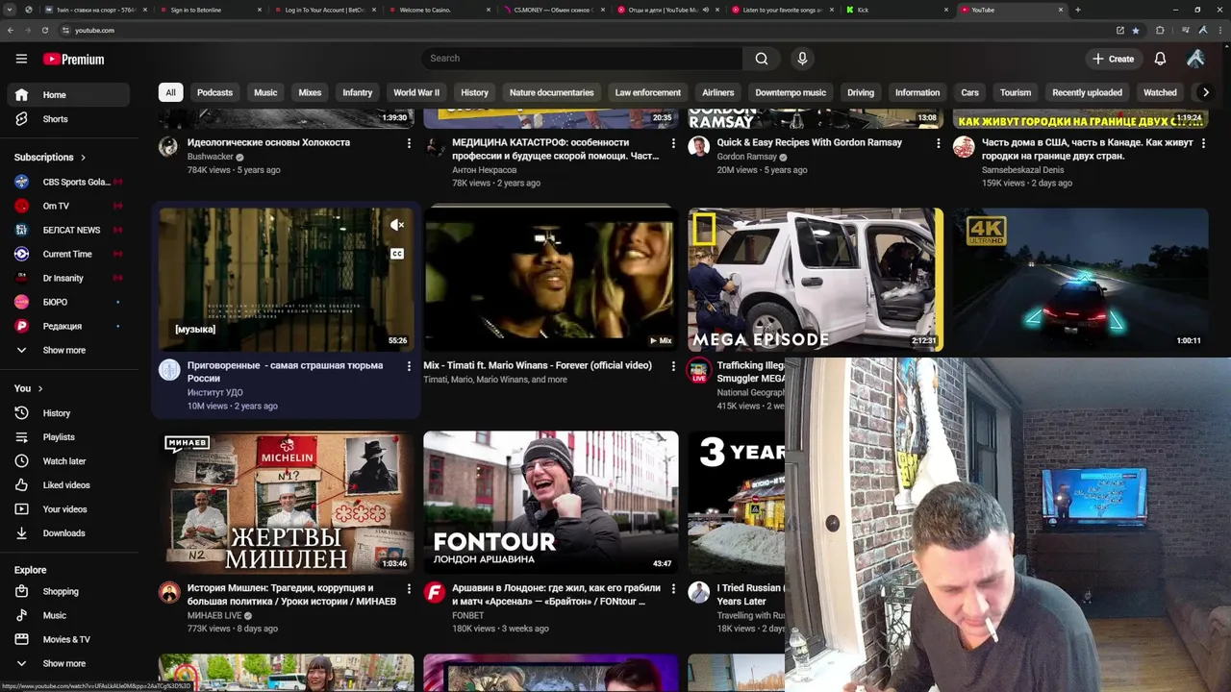Reload the page in the browser
This screenshot has height=692, width=1231.
pos(44,30)
